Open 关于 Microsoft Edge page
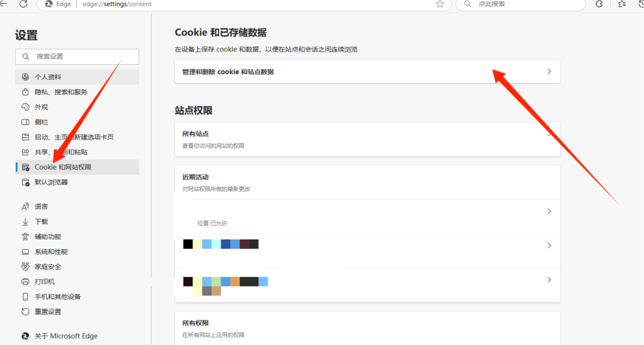This screenshot has width=644, height=345. coord(66,336)
